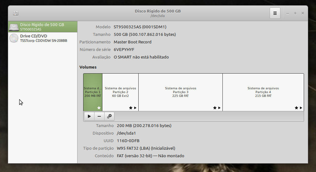Select Partição 2 60 GB Ext2 volume

(120, 92)
